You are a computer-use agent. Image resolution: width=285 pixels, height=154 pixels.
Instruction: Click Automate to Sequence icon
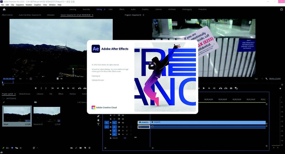72,148
